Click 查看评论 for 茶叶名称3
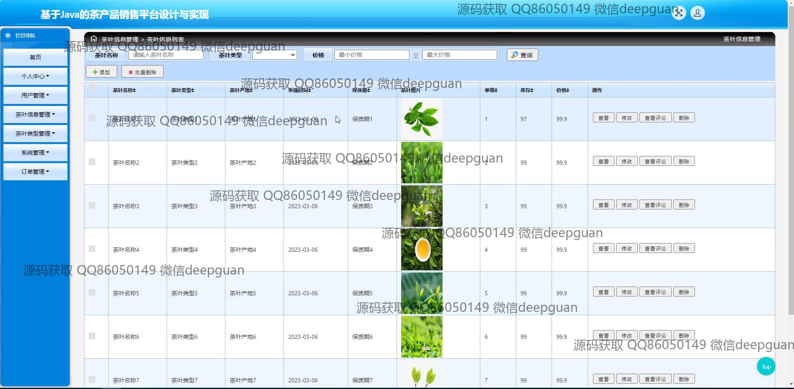Screen dimensions: 794x389 655,205
